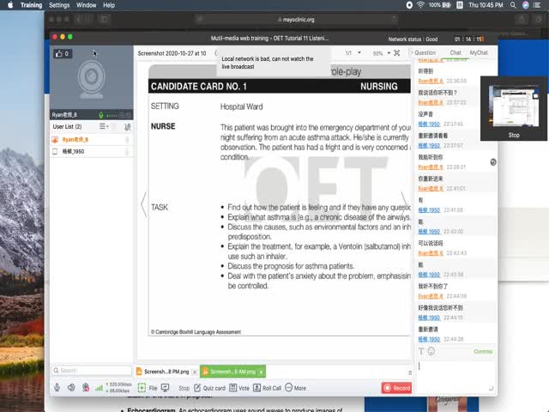Collapse chat panel with arrow beside Question
Screen dimensions: 549x412
click(411, 52)
